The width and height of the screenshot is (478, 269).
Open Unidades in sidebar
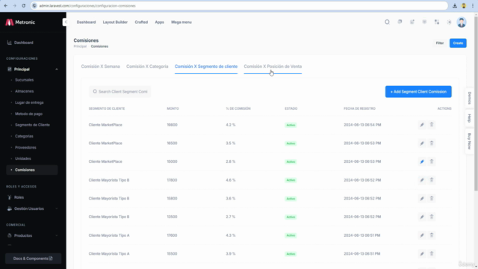tap(23, 158)
